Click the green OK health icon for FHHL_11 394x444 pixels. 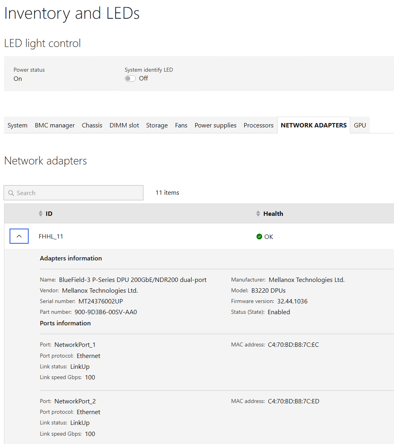point(260,236)
